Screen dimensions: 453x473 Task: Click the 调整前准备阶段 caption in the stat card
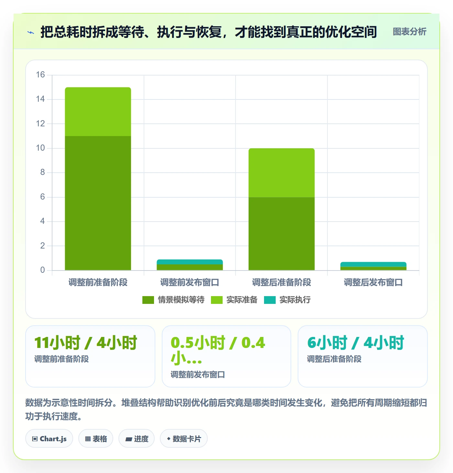click(61, 359)
